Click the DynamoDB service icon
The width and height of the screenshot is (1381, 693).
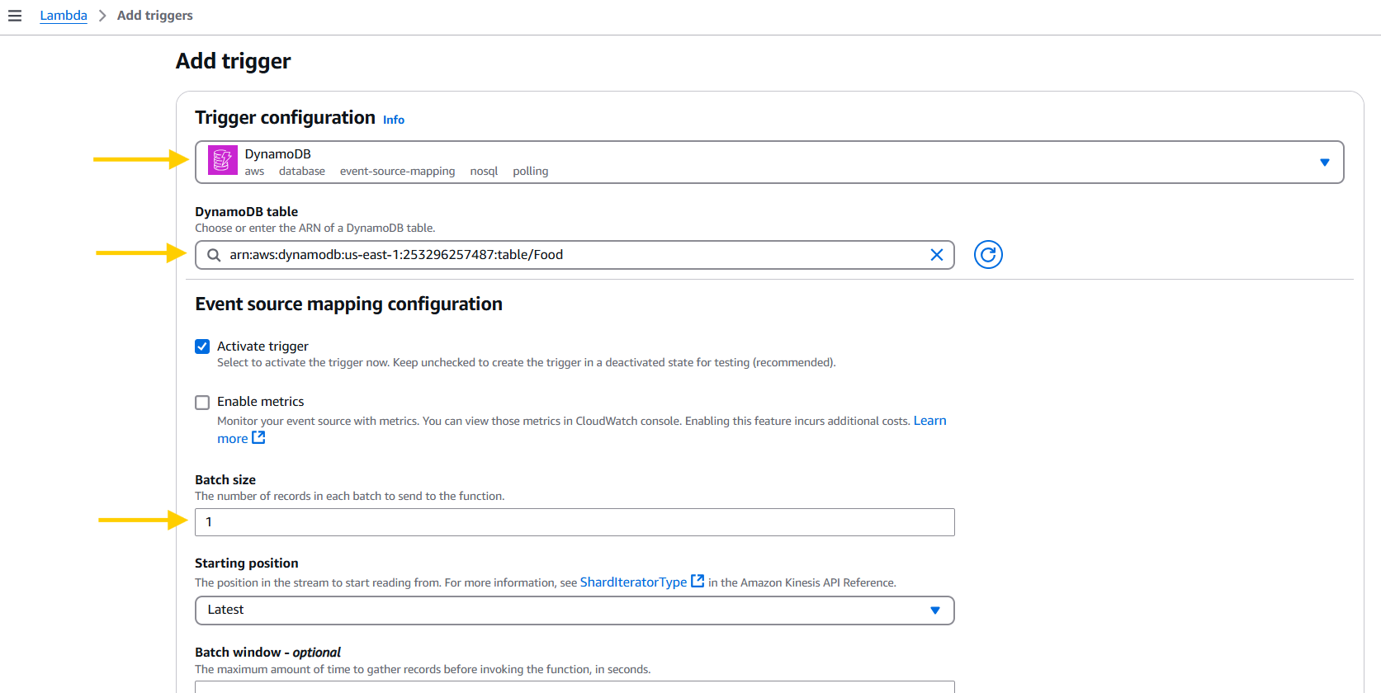[222, 161]
